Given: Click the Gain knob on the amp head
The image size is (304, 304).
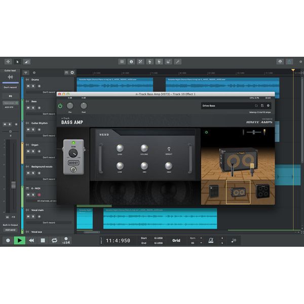Looking at the screenshot, I should (120, 148).
